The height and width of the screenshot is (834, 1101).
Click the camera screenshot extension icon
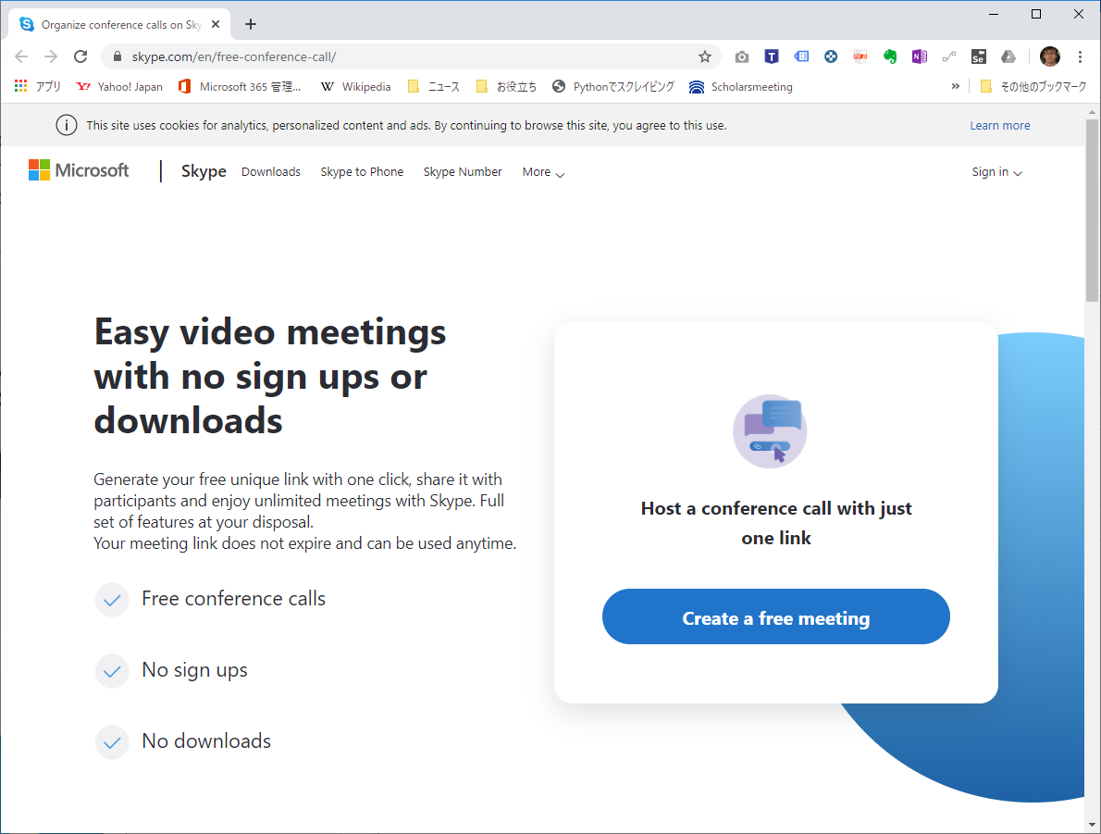coord(742,56)
